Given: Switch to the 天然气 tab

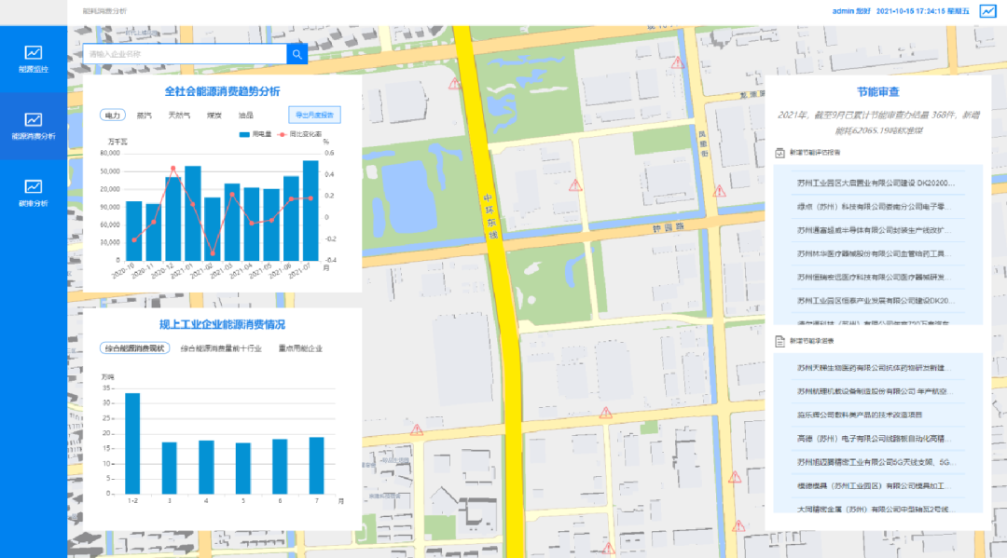Looking at the screenshot, I should [179, 116].
